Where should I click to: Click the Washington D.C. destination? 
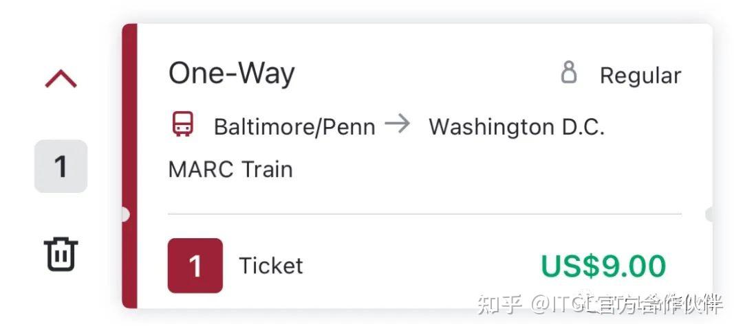[516, 126]
